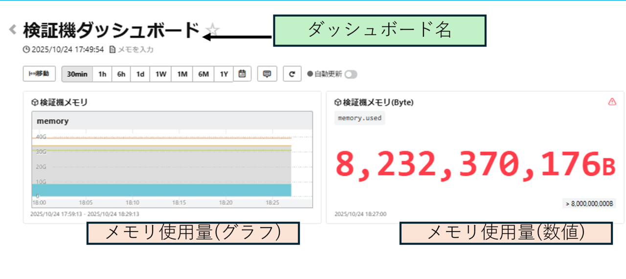Click the メモを入力 memo field

coord(135,49)
